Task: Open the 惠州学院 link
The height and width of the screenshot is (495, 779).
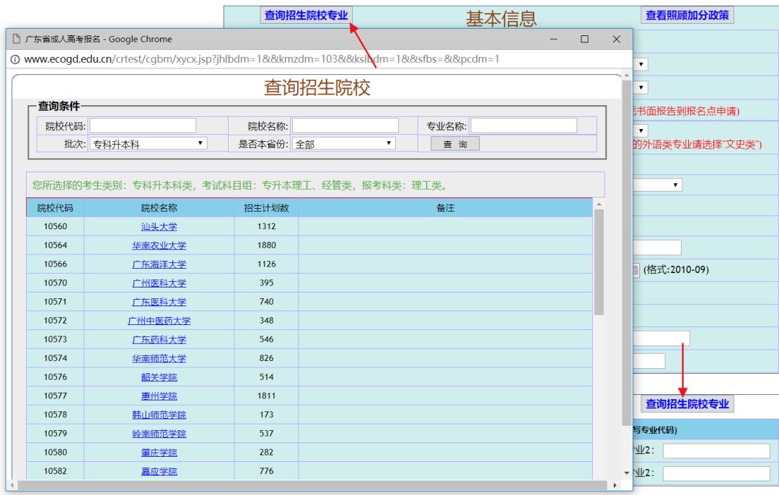Action: click(159, 397)
